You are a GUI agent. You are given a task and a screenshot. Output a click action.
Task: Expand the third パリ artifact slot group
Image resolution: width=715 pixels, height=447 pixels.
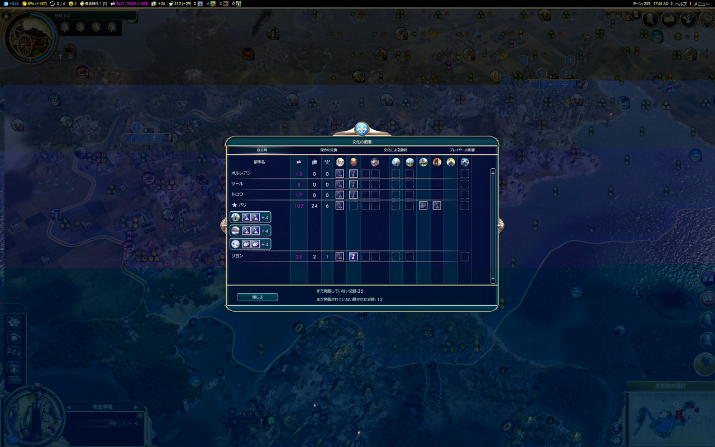click(250, 244)
